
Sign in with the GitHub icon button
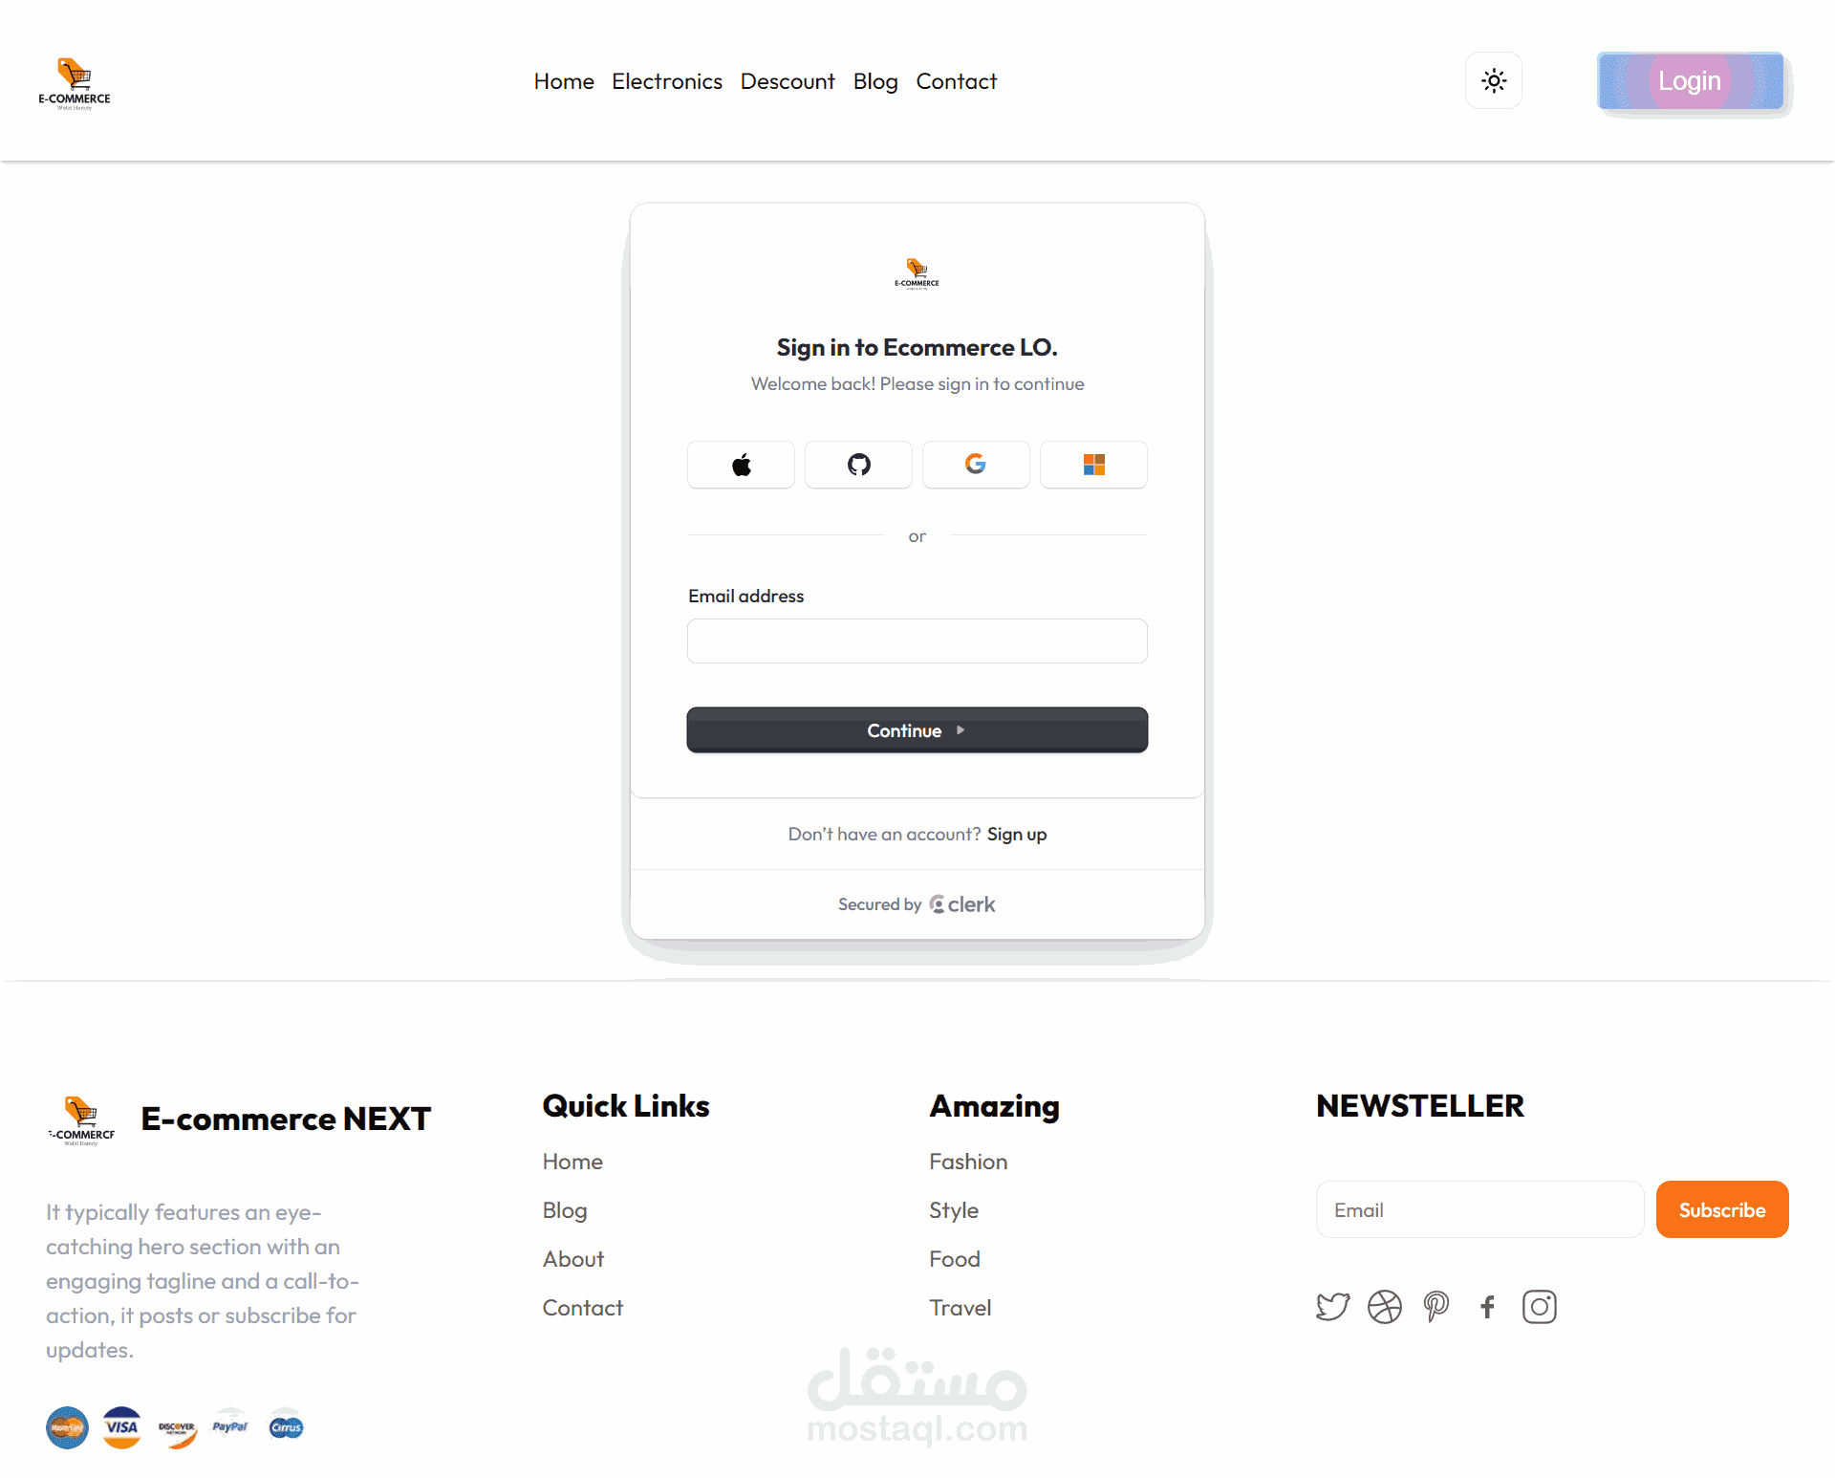858,465
